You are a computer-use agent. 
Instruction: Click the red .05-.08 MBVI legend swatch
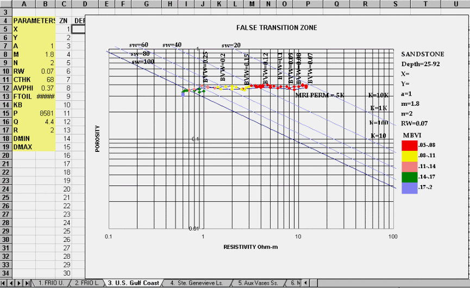409,145
